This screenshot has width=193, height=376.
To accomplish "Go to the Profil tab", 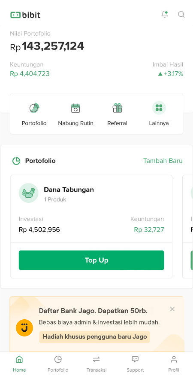I will point(174,364).
